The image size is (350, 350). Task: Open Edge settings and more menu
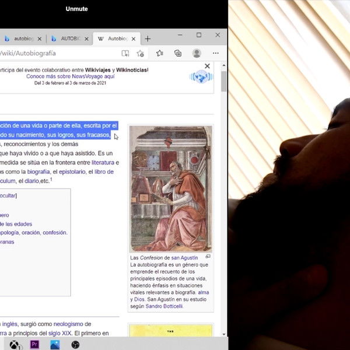coord(216,53)
